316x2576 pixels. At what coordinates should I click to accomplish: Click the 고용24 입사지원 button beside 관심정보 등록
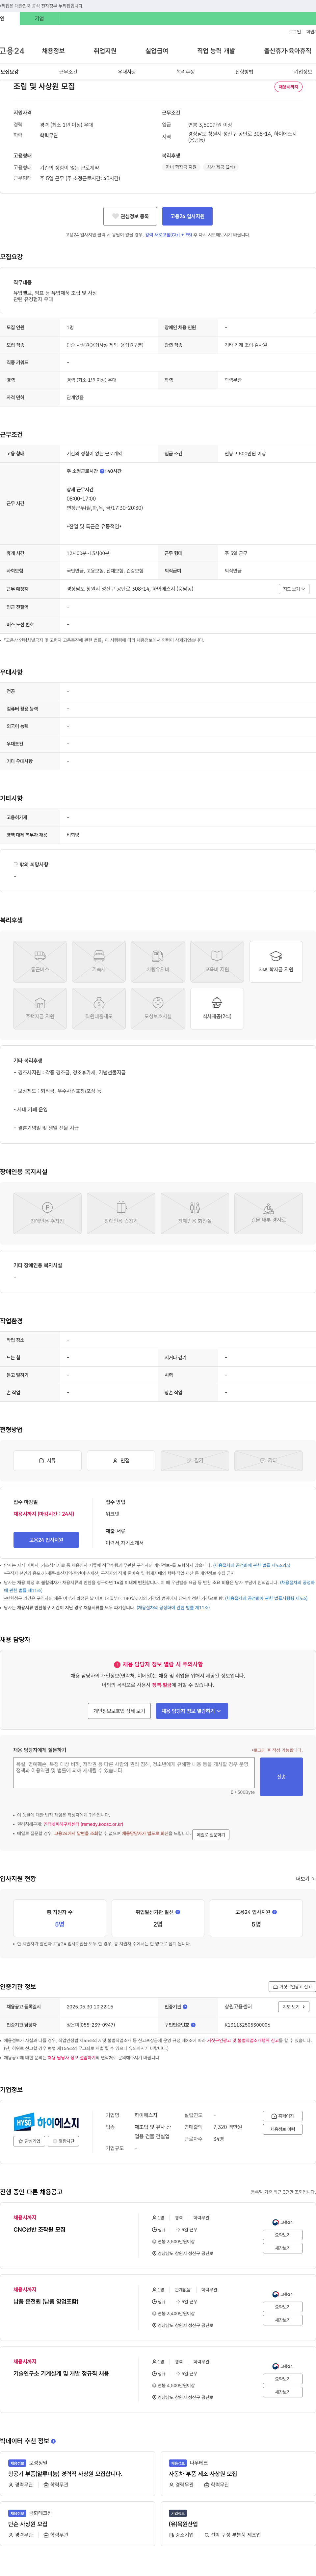[187, 216]
